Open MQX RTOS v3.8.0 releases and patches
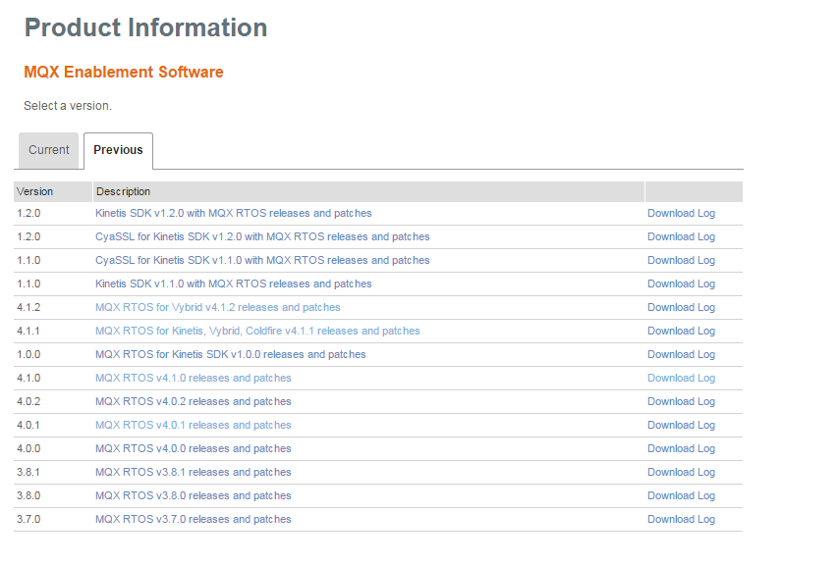Viewport: 838px width, 566px height. [193, 495]
